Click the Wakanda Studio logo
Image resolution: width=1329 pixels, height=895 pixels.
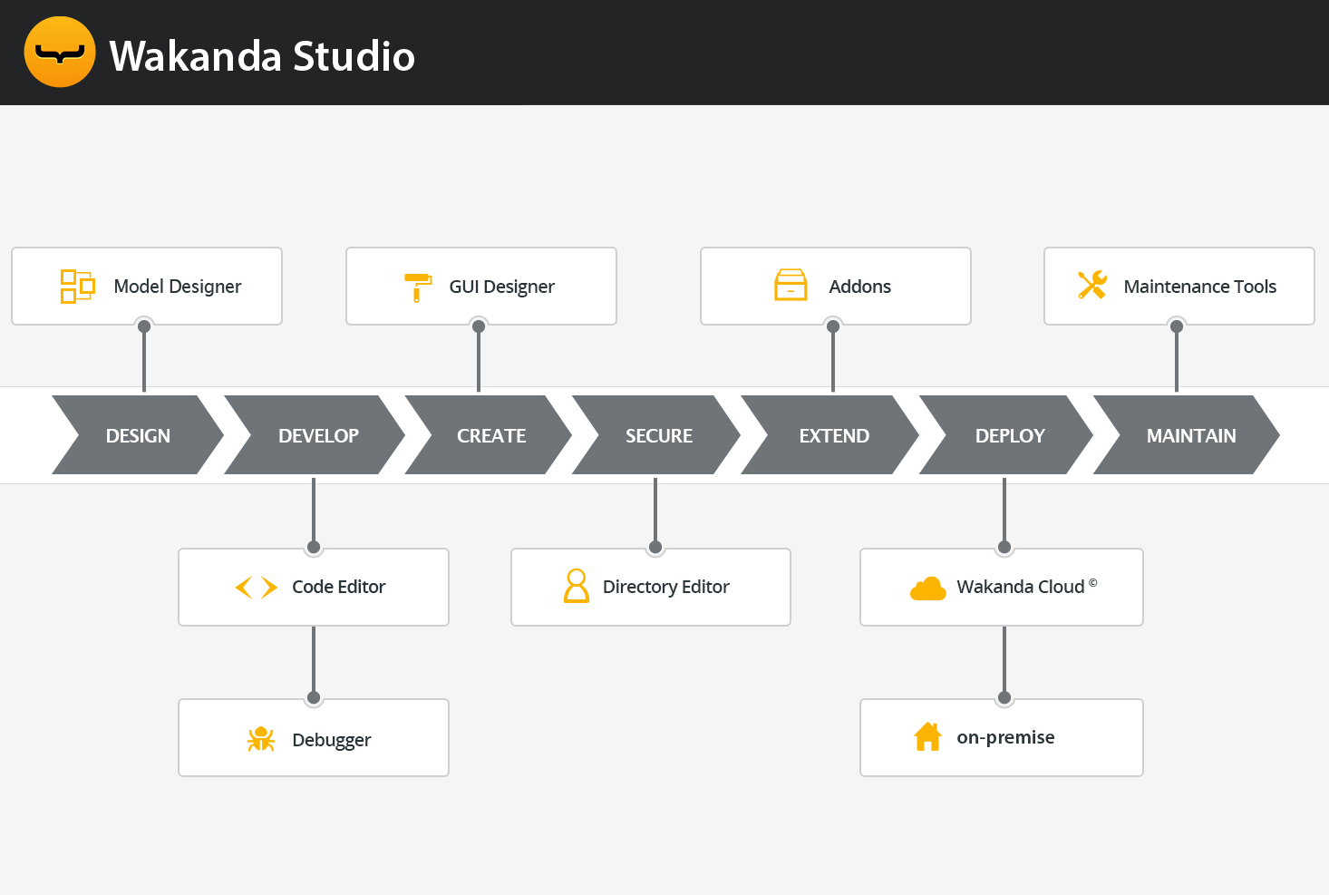click(x=60, y=52)
